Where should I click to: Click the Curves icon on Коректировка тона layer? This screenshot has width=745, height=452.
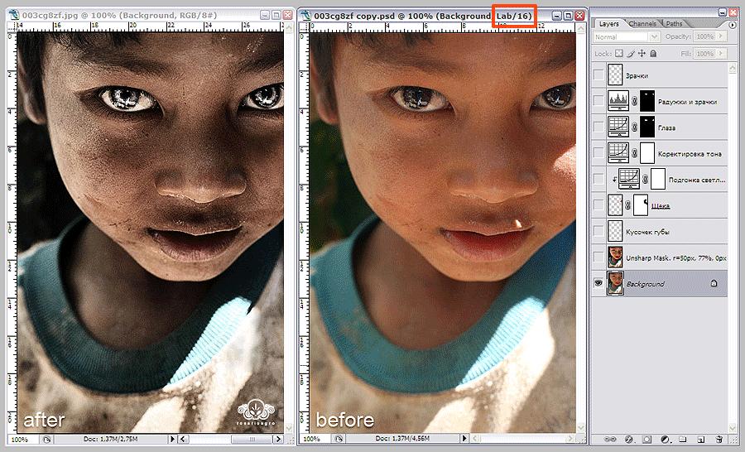618,153
